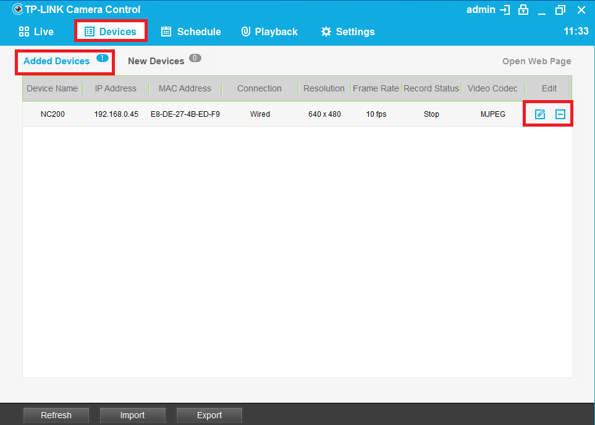Click the Wired connection cell
The image size is (595, 425).
260,114
